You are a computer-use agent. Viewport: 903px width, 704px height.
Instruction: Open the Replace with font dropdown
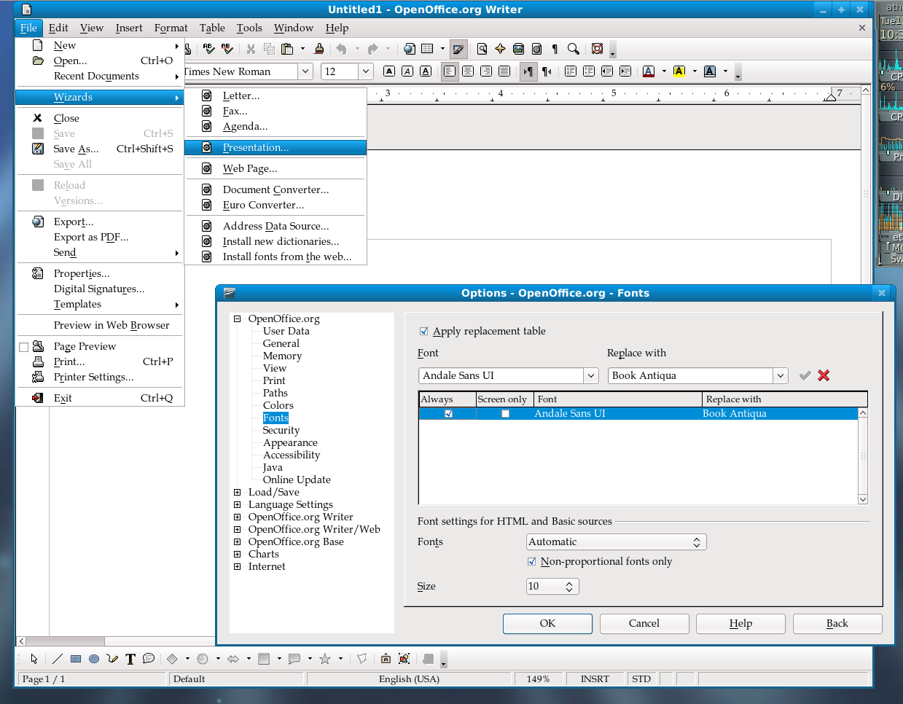click(781, 375)
